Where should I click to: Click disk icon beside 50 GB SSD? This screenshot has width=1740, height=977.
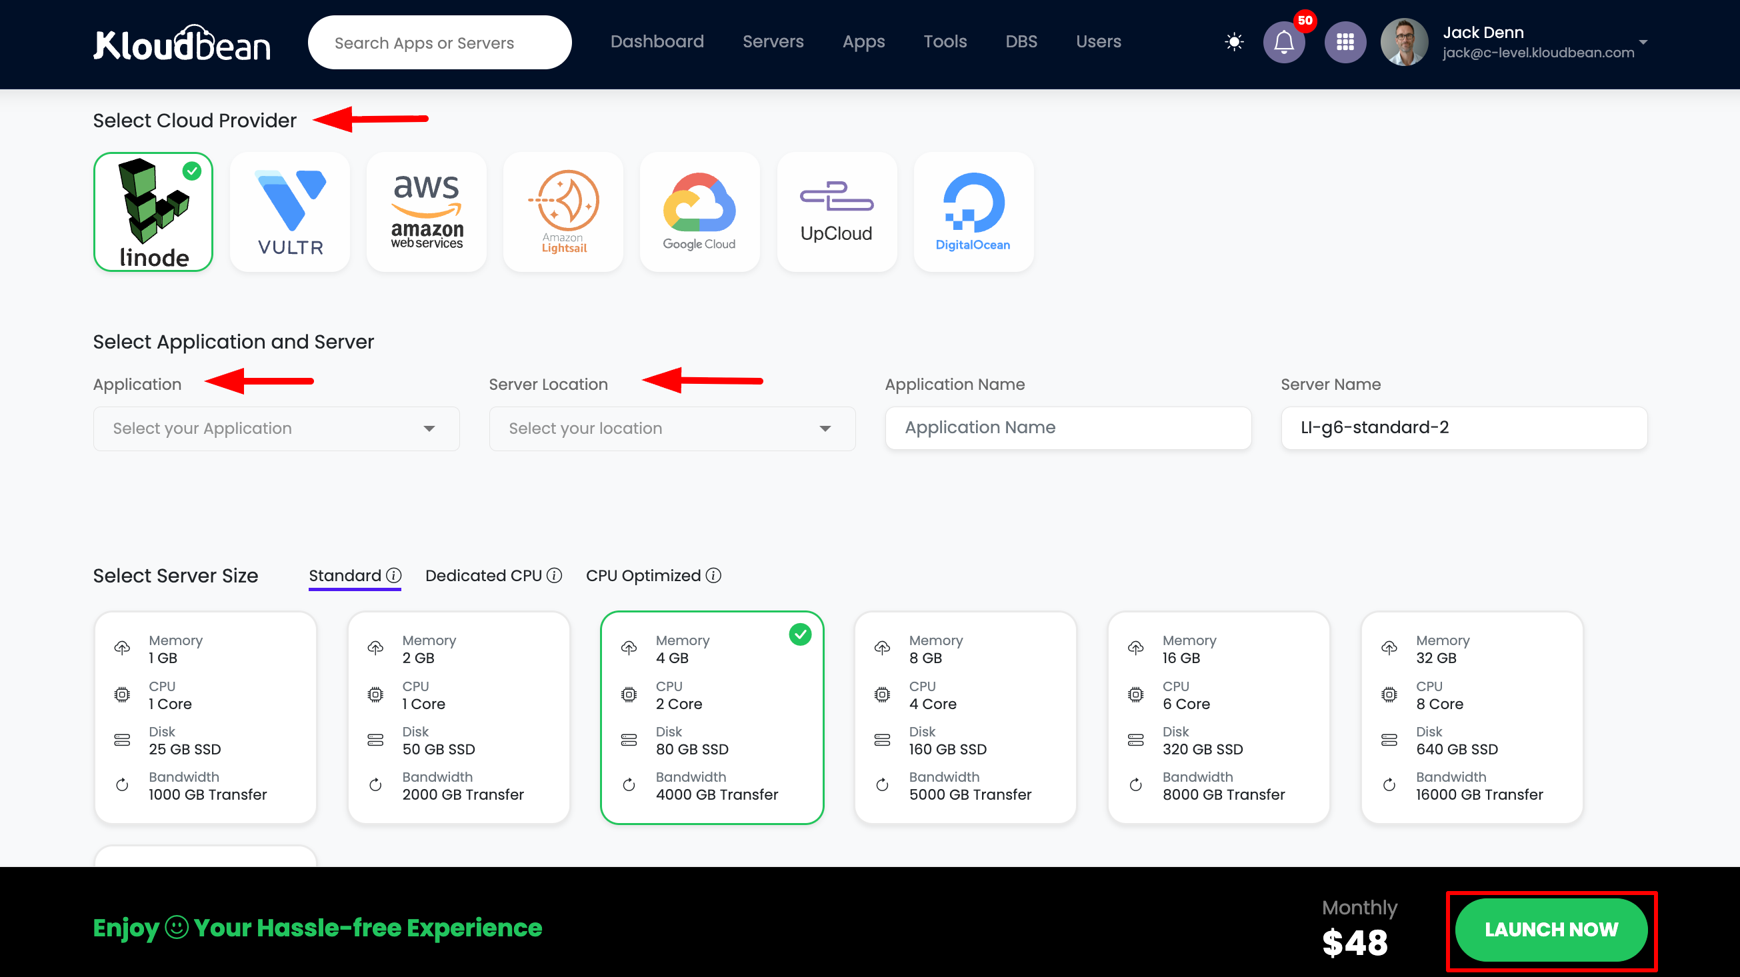[x=375, y=740]
